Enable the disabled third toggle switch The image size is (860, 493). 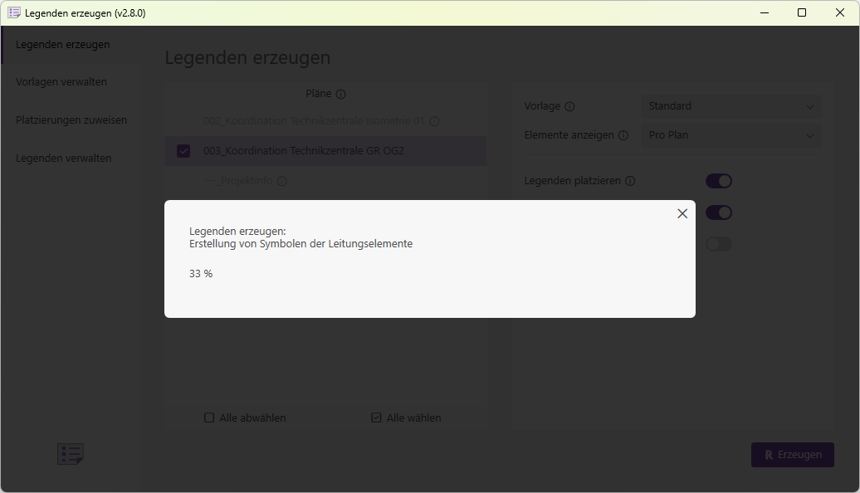pyautogui.click(x=718, y=244)
